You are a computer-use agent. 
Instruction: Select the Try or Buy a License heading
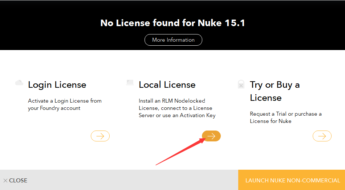[x=275, y=91]
